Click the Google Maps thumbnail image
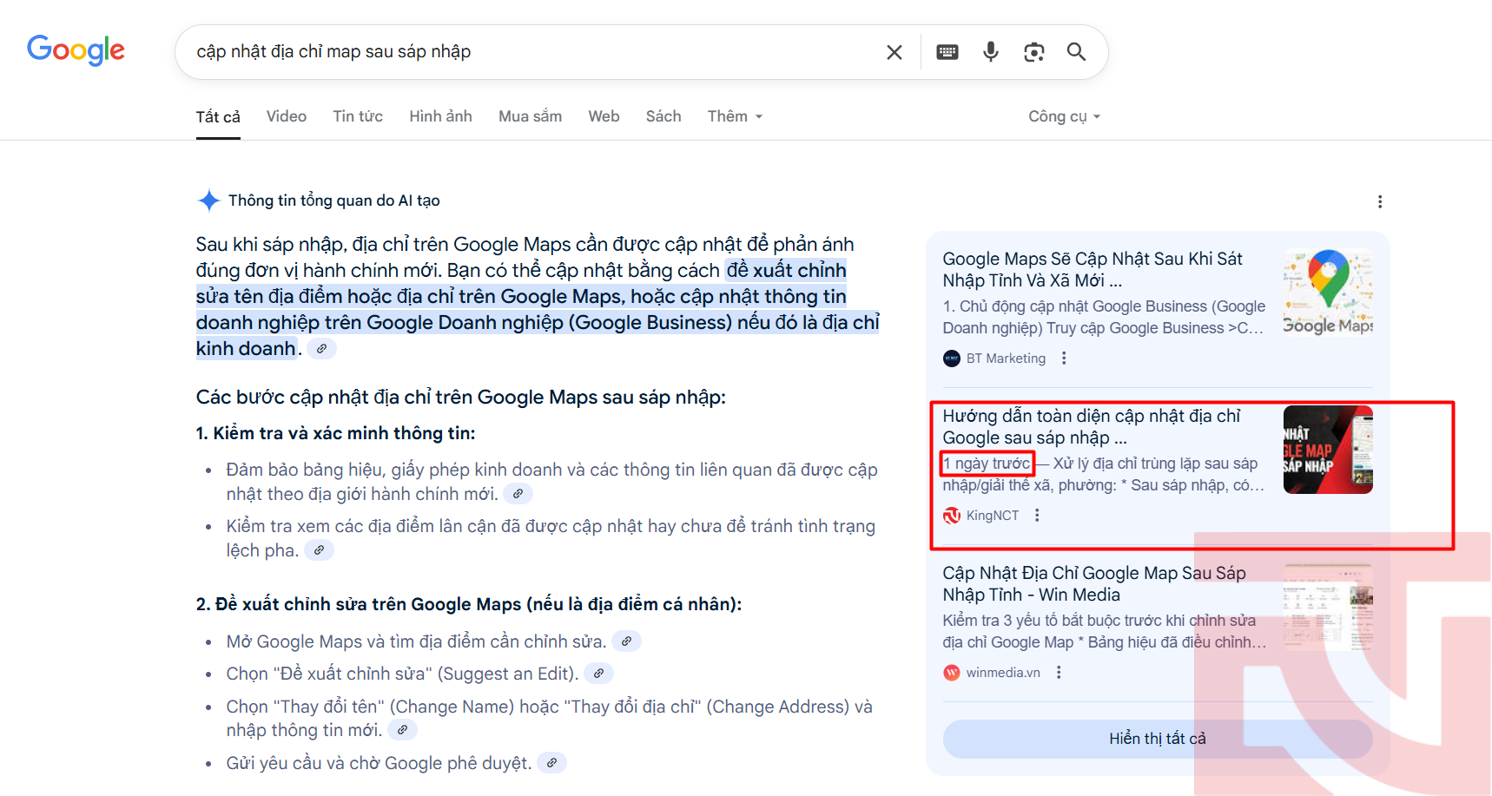 pyautogui.click(x=1328, y=293)
